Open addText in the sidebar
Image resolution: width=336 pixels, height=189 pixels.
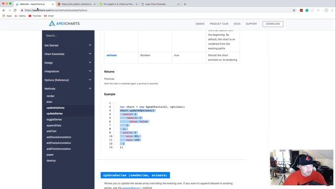coord(51,131)
